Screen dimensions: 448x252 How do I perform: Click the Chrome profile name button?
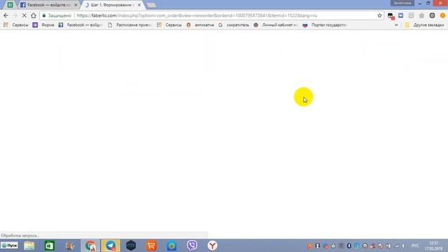(402, 3)
